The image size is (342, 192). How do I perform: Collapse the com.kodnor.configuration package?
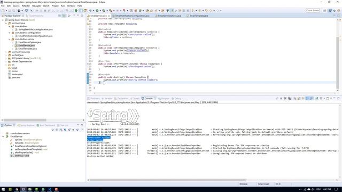pyautogui.click(x=10, y=33)
